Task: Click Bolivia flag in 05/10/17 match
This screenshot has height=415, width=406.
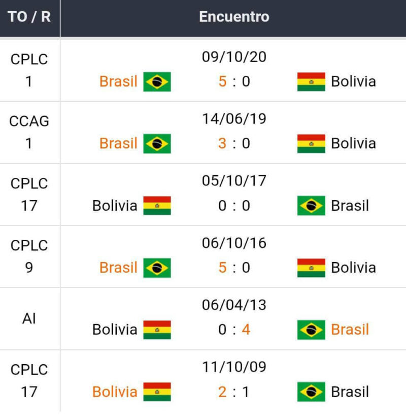Action: click(x=157, y=206)
